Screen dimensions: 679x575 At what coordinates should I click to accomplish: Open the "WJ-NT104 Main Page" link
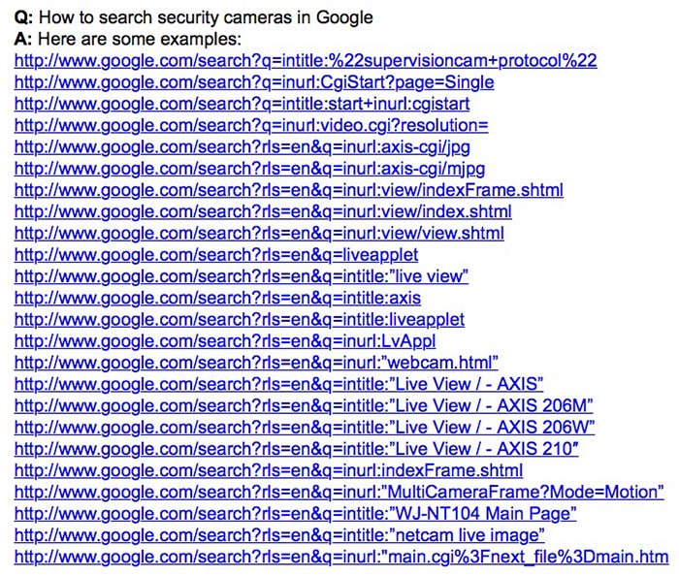pyautogui.click(x=296, y=513)
